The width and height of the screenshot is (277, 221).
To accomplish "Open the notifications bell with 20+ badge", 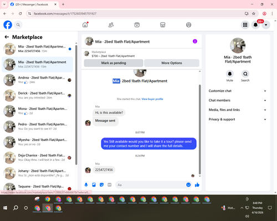I will 255,25.
